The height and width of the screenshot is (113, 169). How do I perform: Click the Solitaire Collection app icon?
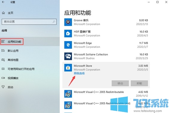pyautogui.click(x=68, y=56)
